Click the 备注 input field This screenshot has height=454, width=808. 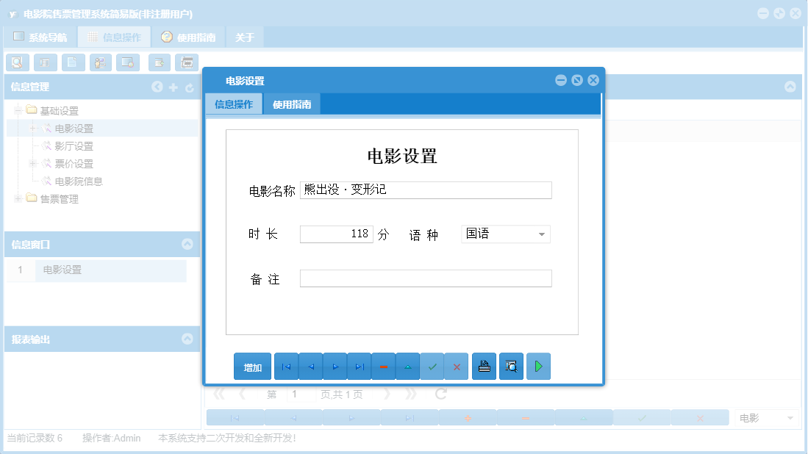(425, 278)
